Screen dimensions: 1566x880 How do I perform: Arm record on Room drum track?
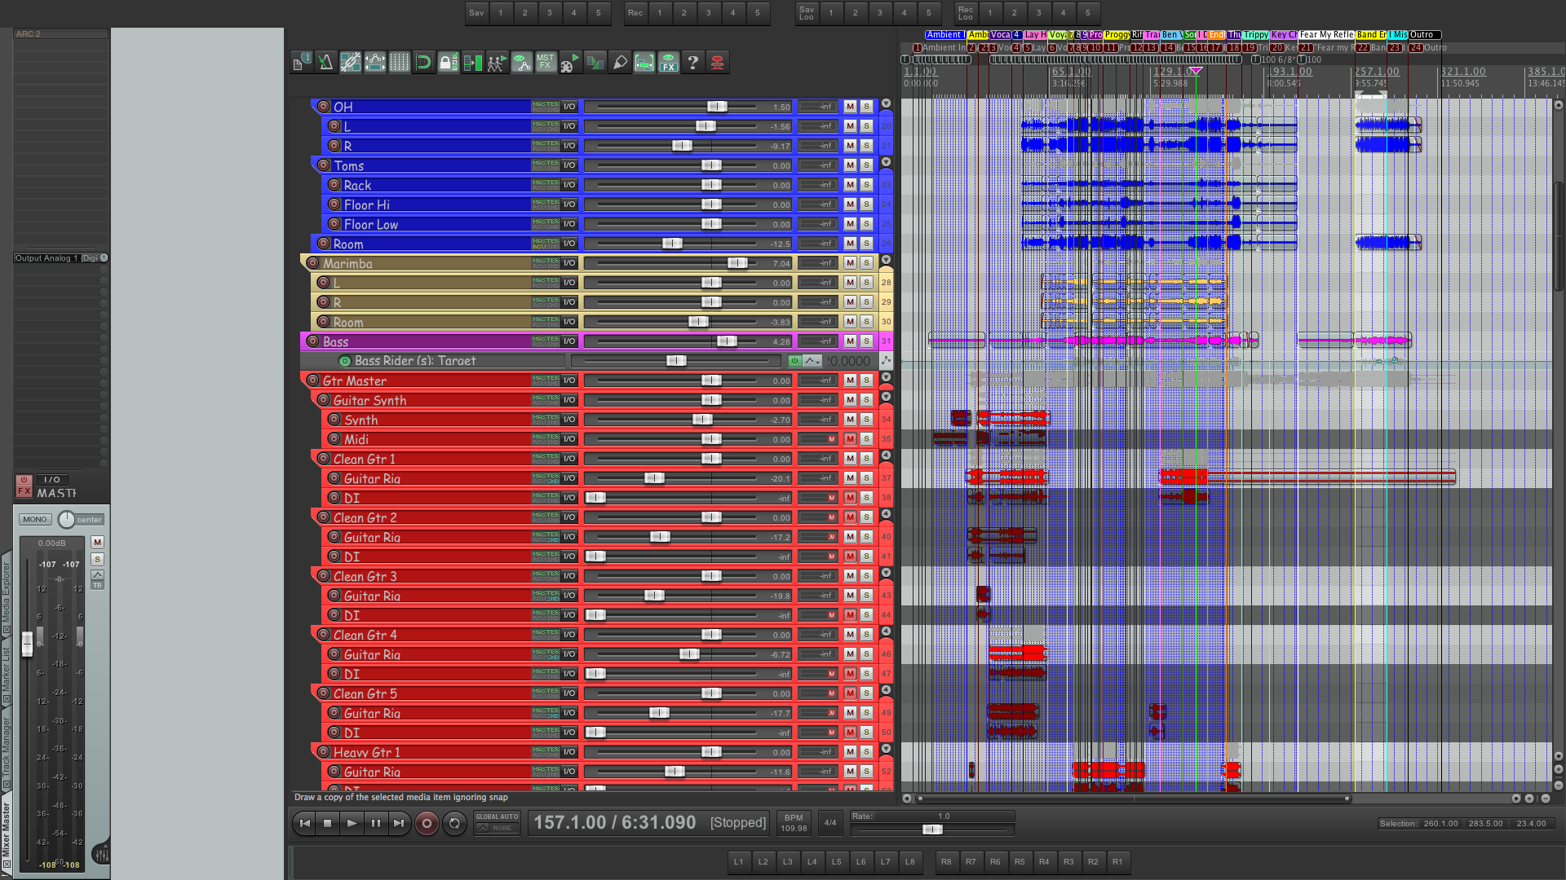tap(323, 244)
